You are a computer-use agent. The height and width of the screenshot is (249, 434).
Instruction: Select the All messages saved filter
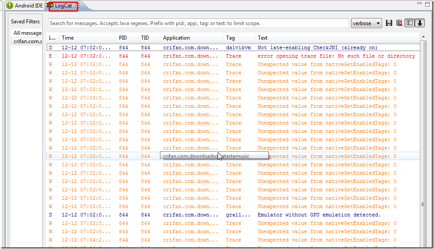click(27, 33)
